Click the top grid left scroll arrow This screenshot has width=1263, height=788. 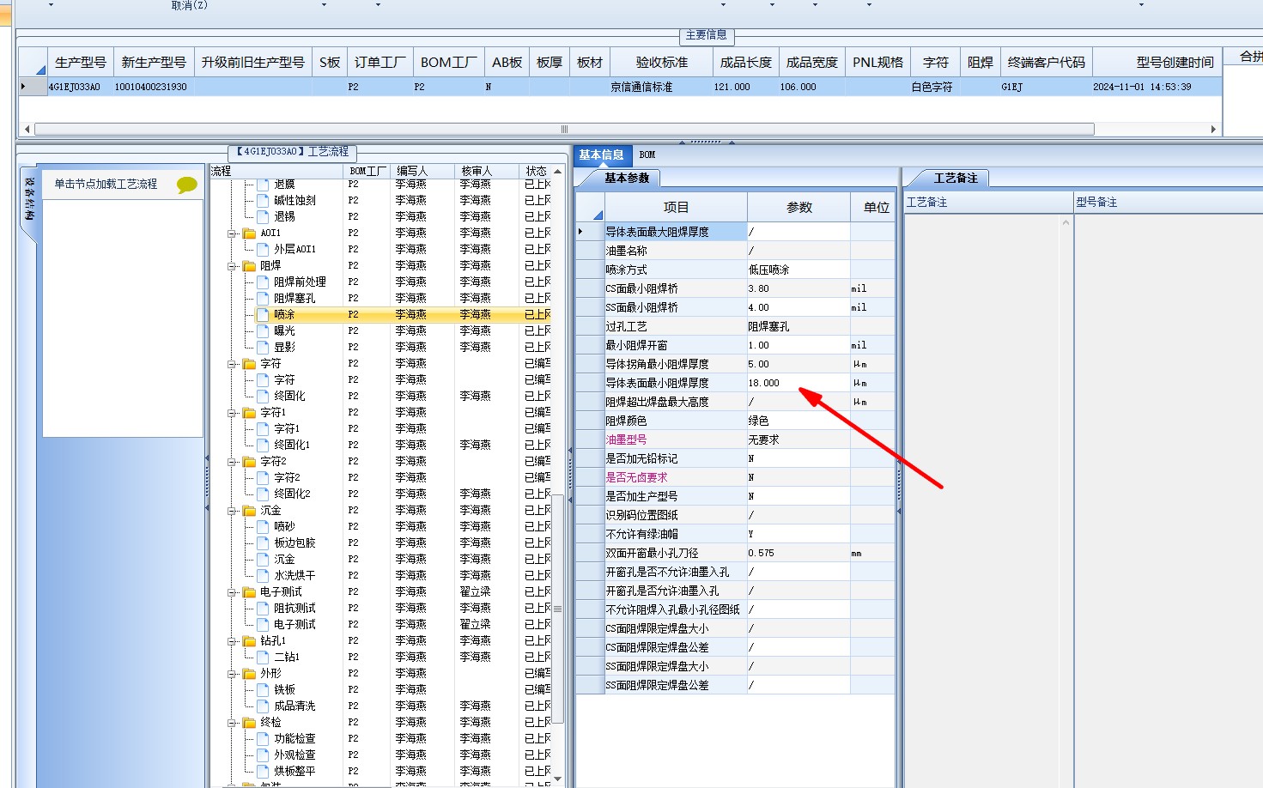tap(27, 130)
